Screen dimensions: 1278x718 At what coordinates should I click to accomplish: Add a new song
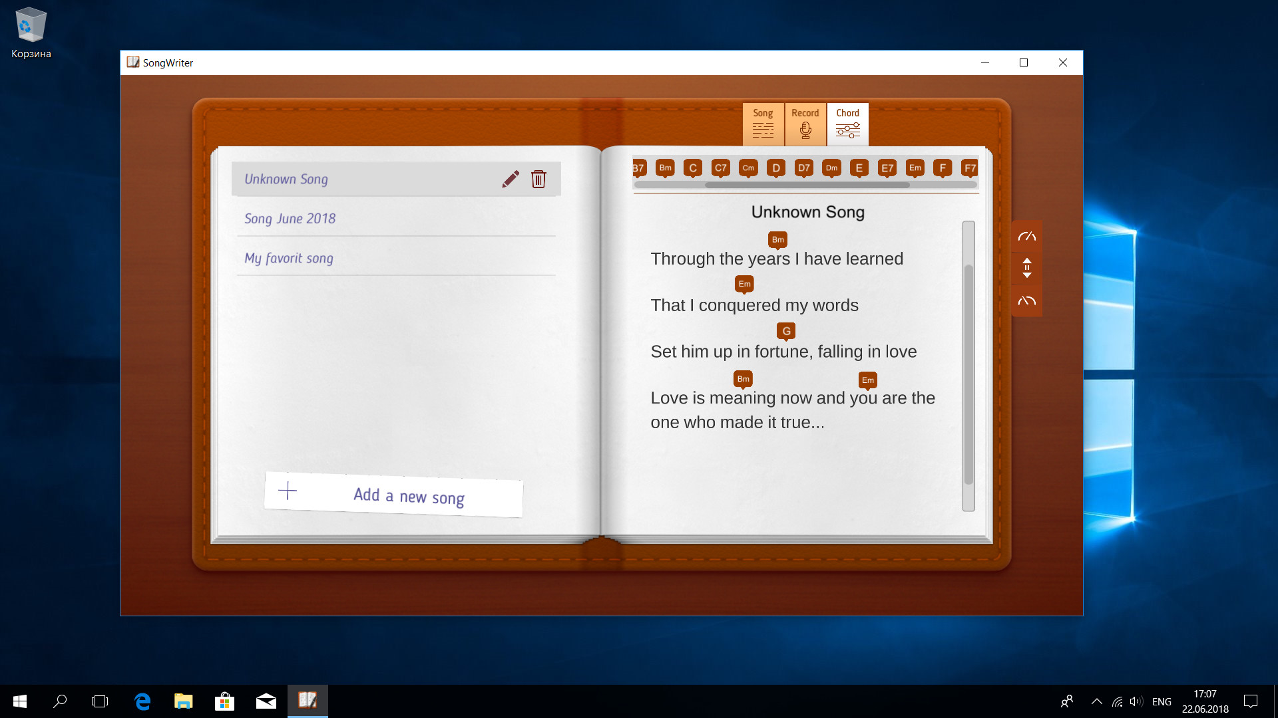[393, 495]
